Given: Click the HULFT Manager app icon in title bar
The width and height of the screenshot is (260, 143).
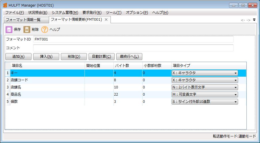Looking at the screenshot, I should tap(5, 5).
